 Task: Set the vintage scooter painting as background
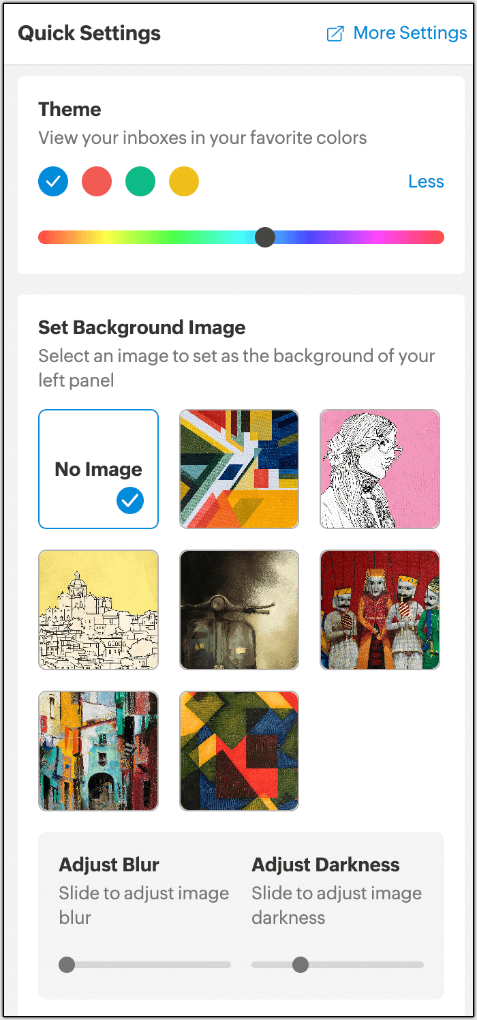tap(239, 610)
